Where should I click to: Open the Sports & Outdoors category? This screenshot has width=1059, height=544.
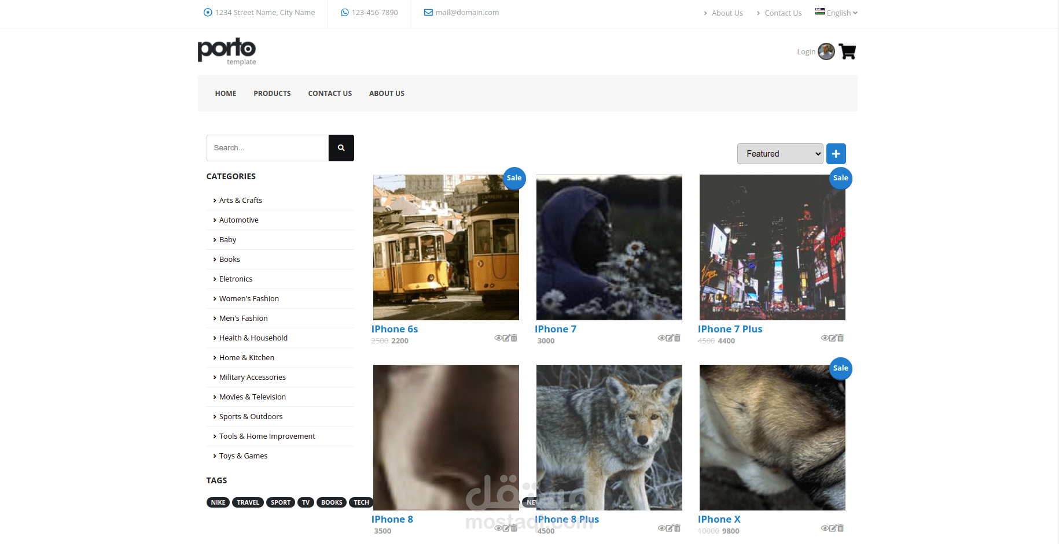click(x=251, y=417)
